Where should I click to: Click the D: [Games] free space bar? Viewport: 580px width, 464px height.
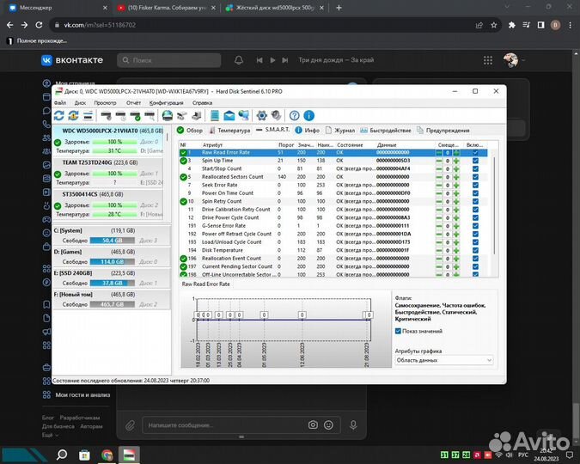pyautogui.click(x=112, y=261)
